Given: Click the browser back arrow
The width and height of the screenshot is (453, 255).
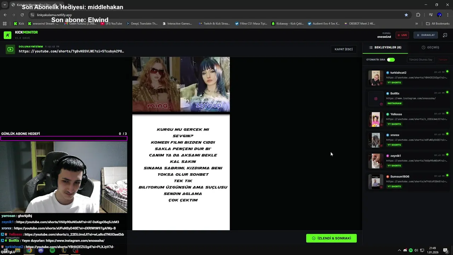Looking at the screenshot, I should click(x=5, y=15).
